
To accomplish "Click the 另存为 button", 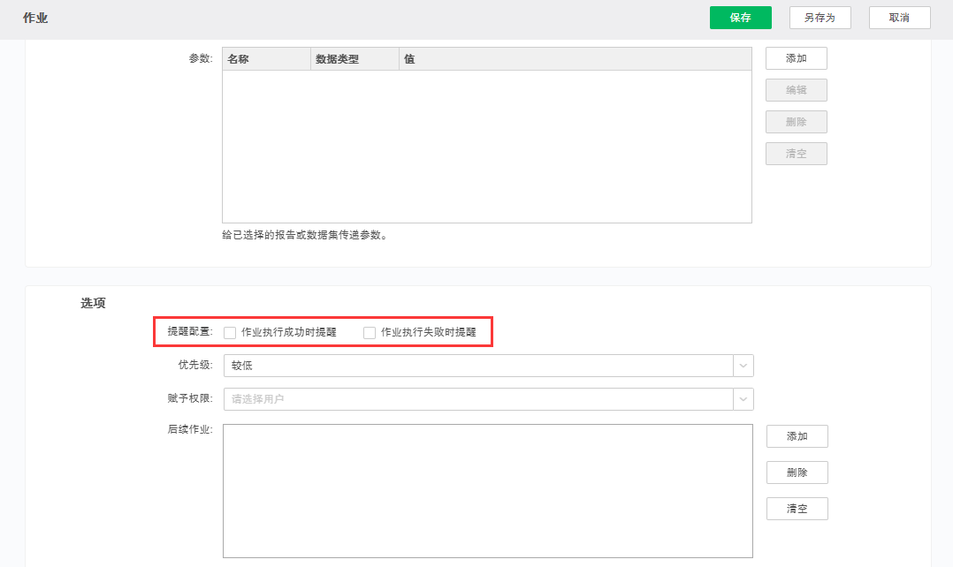I will coord(820,18).
